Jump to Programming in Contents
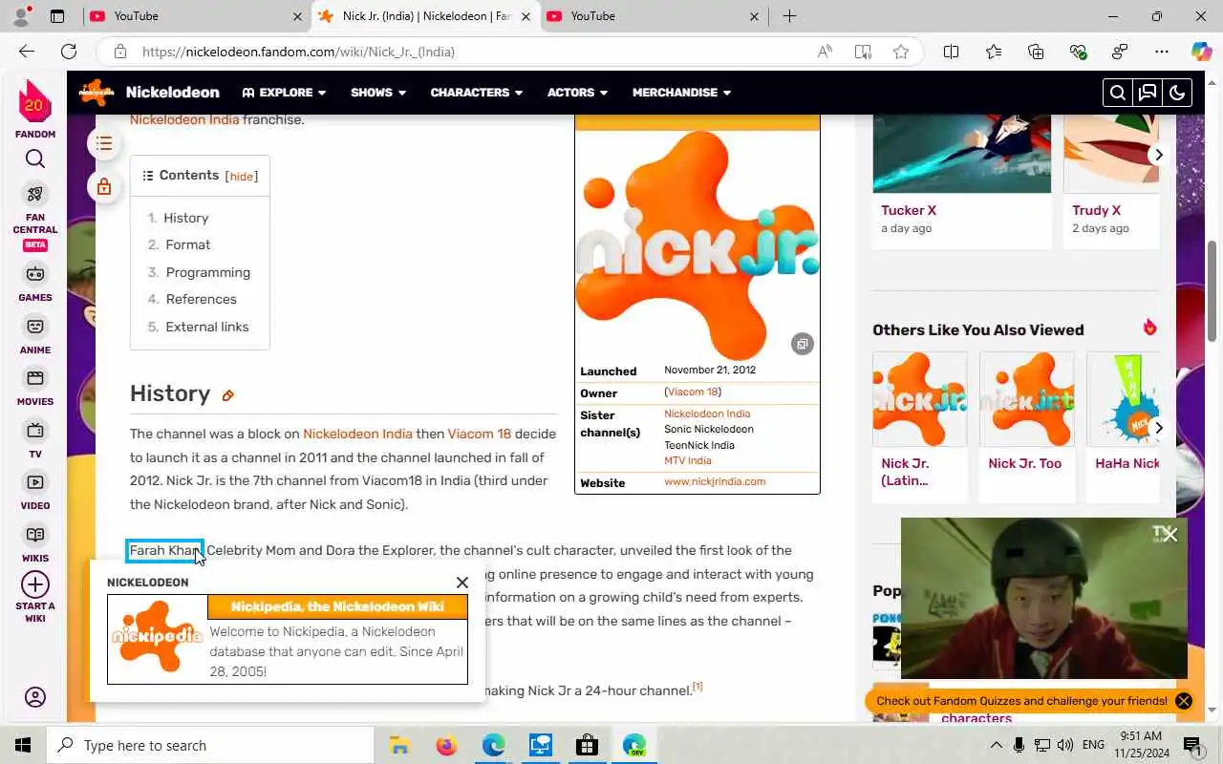1223x764 pixels. coord(207,272)
